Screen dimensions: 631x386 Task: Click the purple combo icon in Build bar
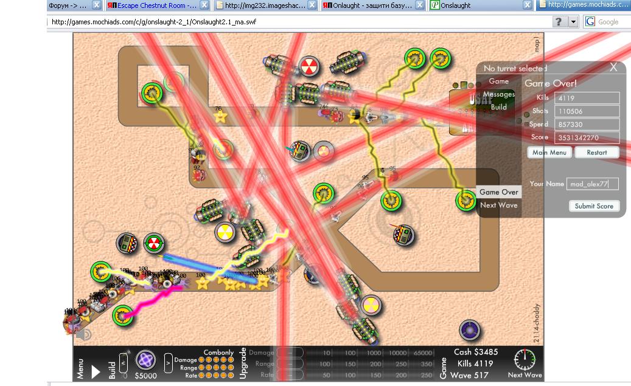point(145,360)
